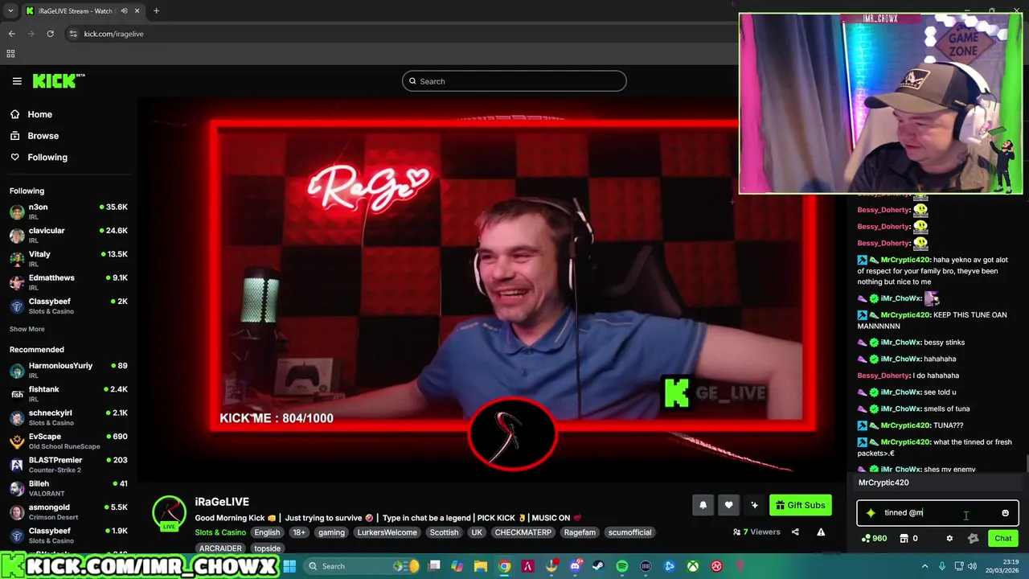Open chat settings gear
The width and height of the screenshot is (1029, 579).
pos(949,538)
